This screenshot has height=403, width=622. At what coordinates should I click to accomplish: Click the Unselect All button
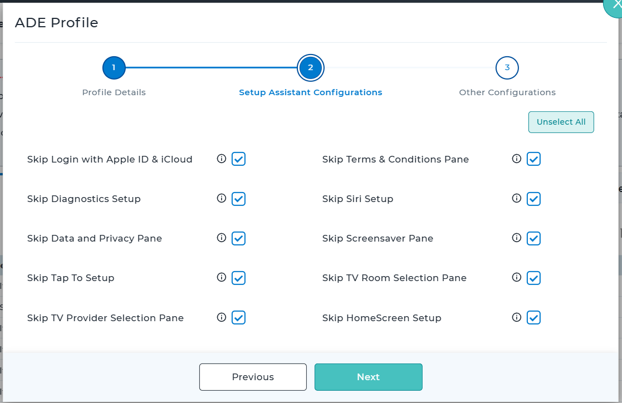[x=561, y=122]
